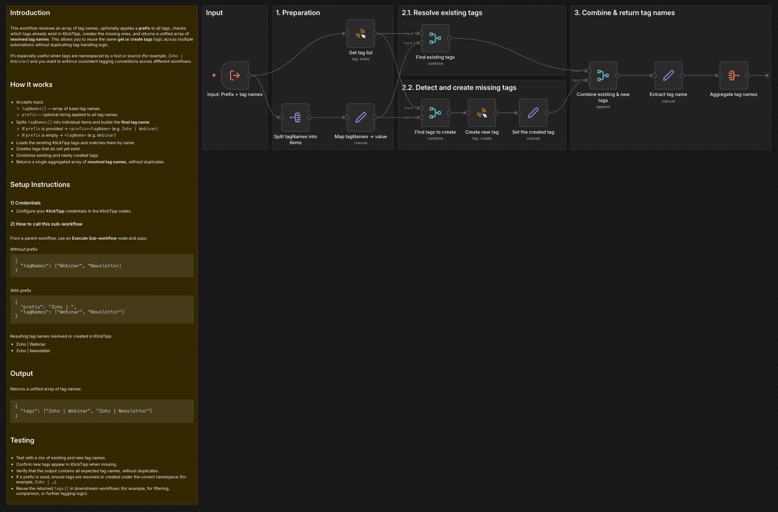The height and width of the screenshot is (512, 778).
Task: Select the 'Input: Prefix + tag names' trigger node
Action: (235, 76)
